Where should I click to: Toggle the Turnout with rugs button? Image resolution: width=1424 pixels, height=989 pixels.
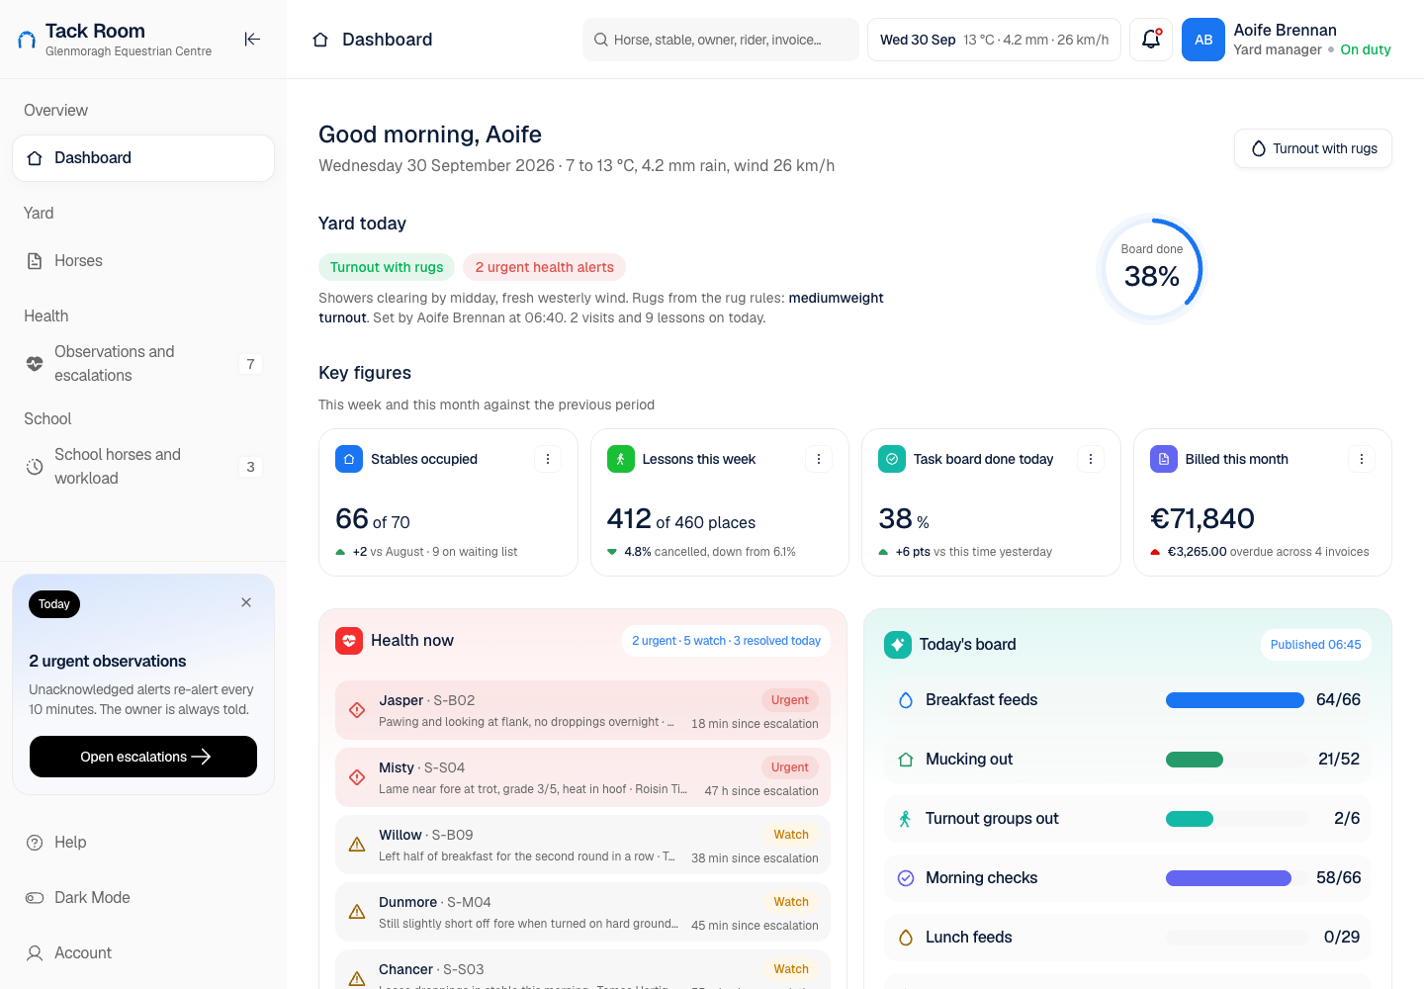click(x=1313, y=148)
